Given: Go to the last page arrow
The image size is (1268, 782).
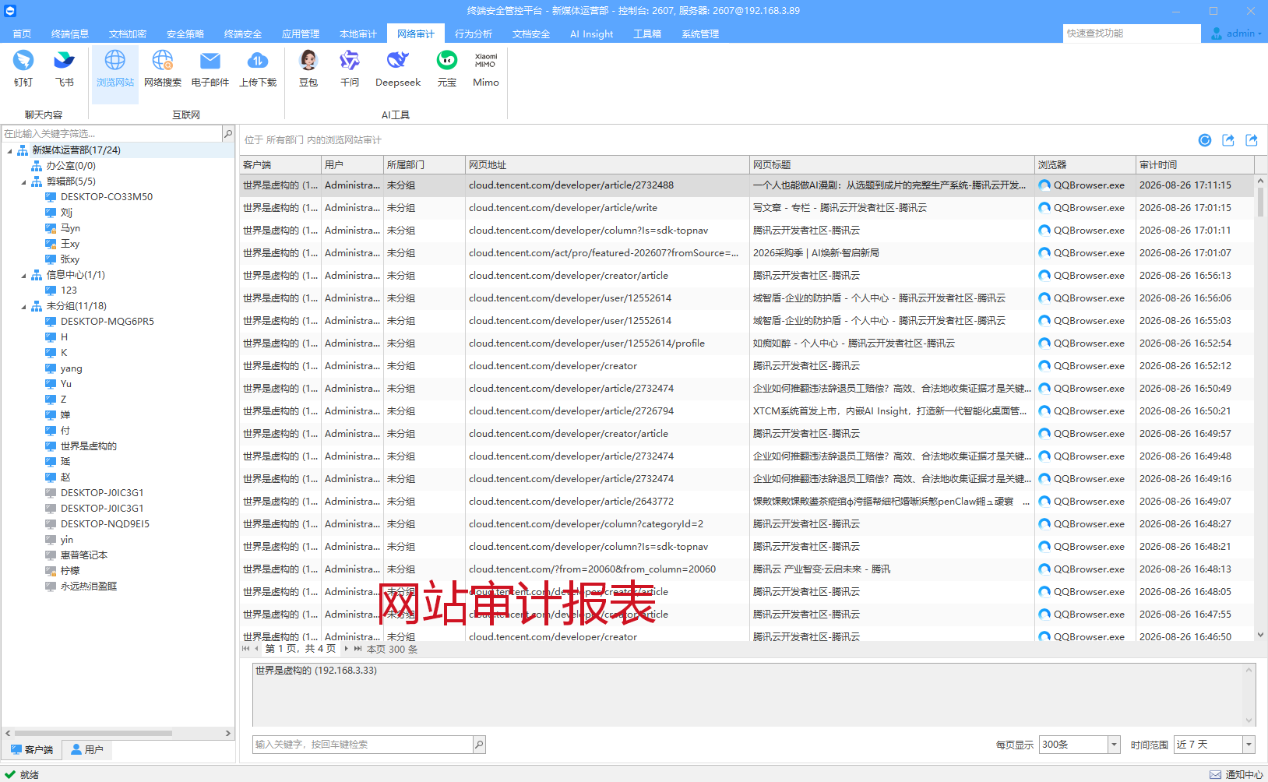Looking at the screenshot, I should (358, 649).
